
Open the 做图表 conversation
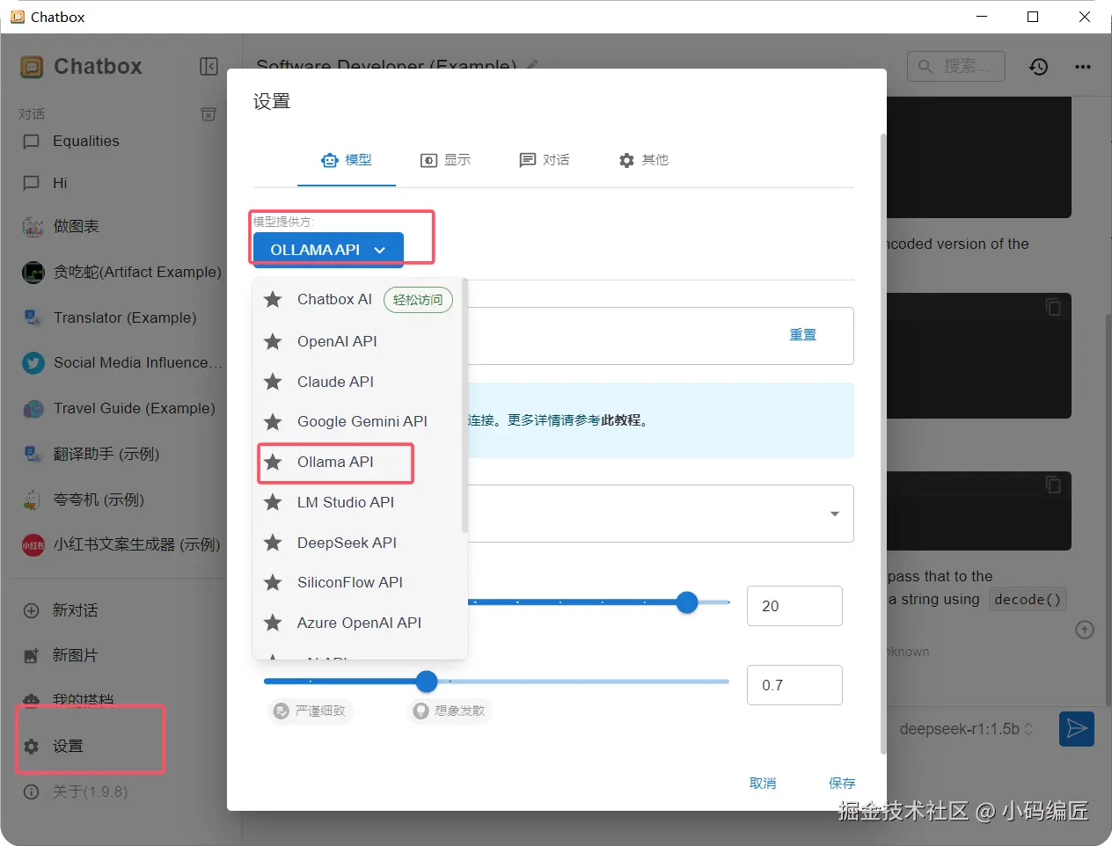click(121, 226)
